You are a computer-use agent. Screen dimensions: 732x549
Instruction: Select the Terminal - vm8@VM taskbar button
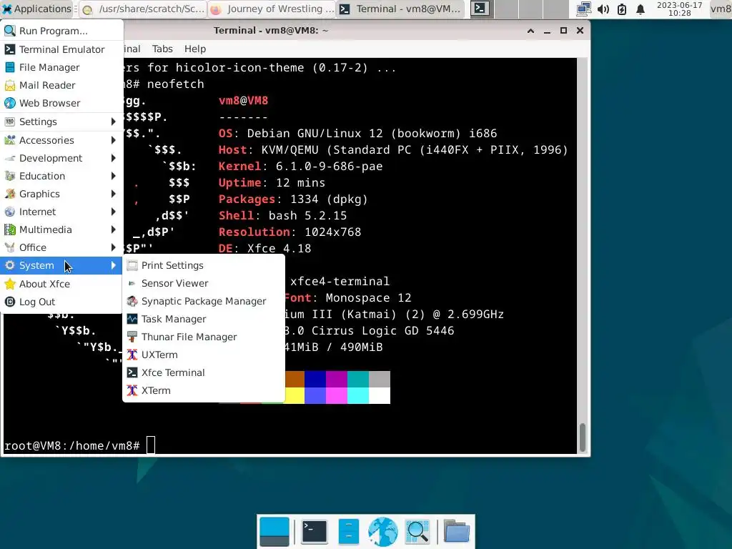pos(400,9)
